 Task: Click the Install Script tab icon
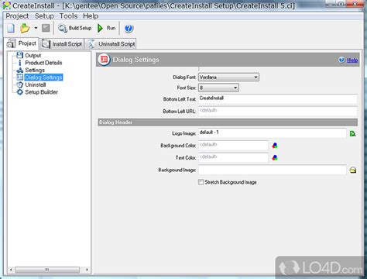pos(46,44)
